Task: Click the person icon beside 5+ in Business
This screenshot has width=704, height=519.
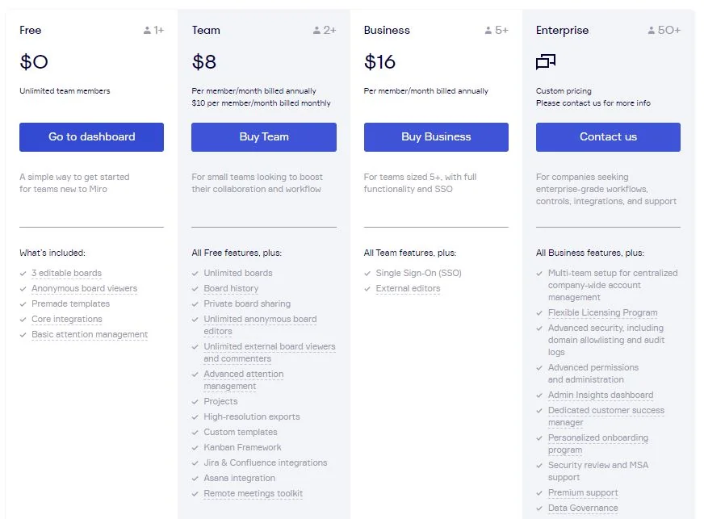Action: coord(488,31)
